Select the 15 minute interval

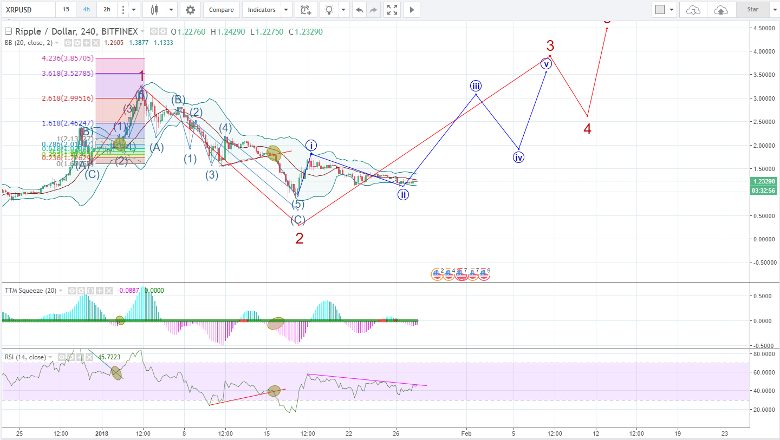point(65,9)
